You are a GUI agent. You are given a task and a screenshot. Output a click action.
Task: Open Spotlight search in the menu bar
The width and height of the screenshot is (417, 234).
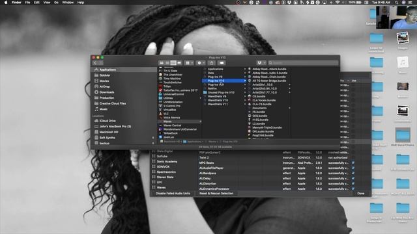pyautogui.click(x=396, y=3)
